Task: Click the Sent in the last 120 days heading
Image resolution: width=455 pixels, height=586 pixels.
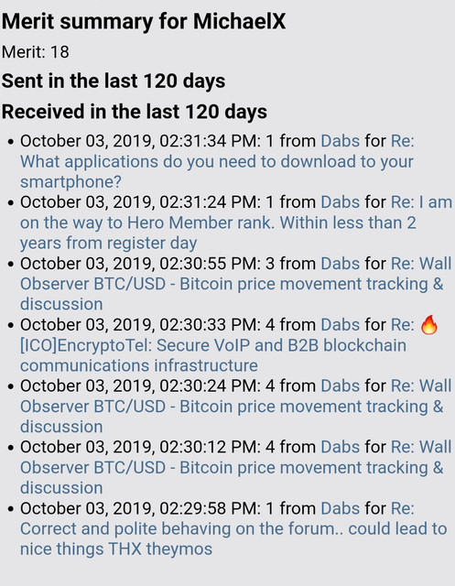Action: point(114,81)
